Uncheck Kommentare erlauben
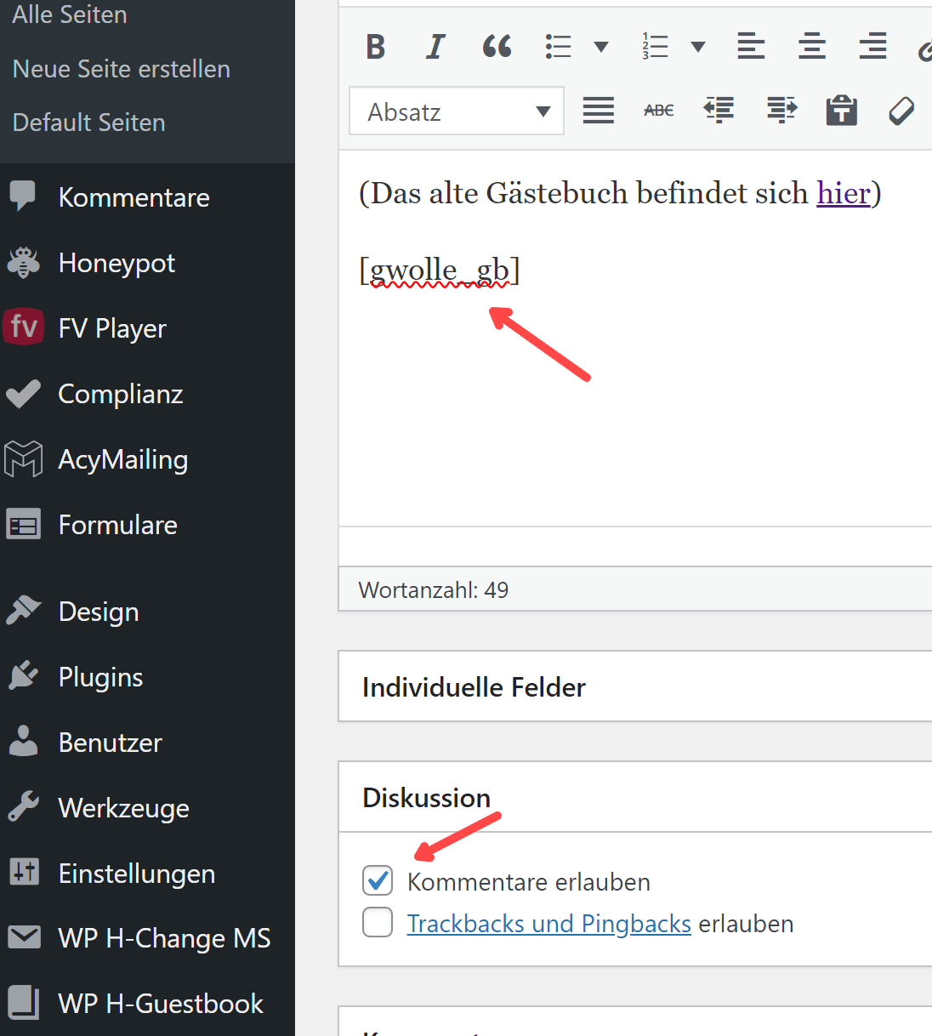 (x=378, y=881)
